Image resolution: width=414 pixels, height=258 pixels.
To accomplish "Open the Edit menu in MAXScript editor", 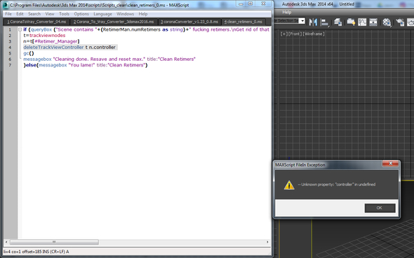I will pos(20,14).
